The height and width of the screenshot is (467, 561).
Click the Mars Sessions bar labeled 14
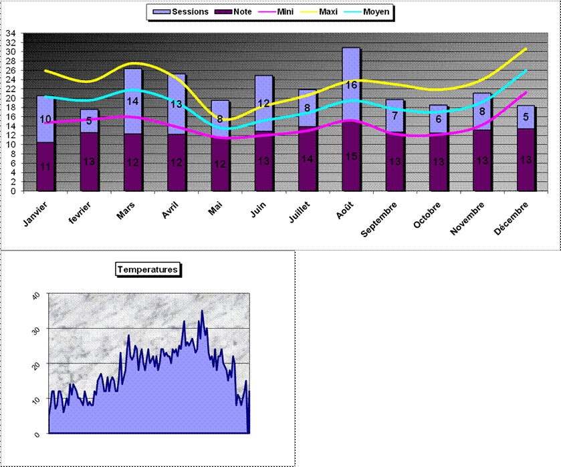(x=132, y=100)
